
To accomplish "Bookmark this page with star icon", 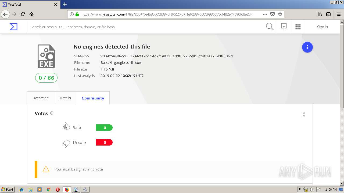I will coord(280,14).
